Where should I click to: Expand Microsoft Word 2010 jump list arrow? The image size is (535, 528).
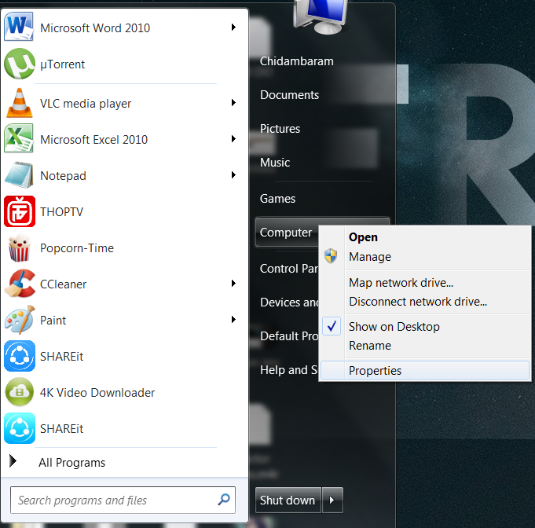point(234,27)
